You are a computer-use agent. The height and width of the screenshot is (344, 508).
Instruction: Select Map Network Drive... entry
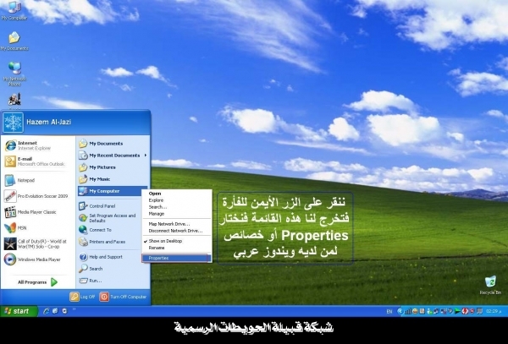(x=177, y=224)
